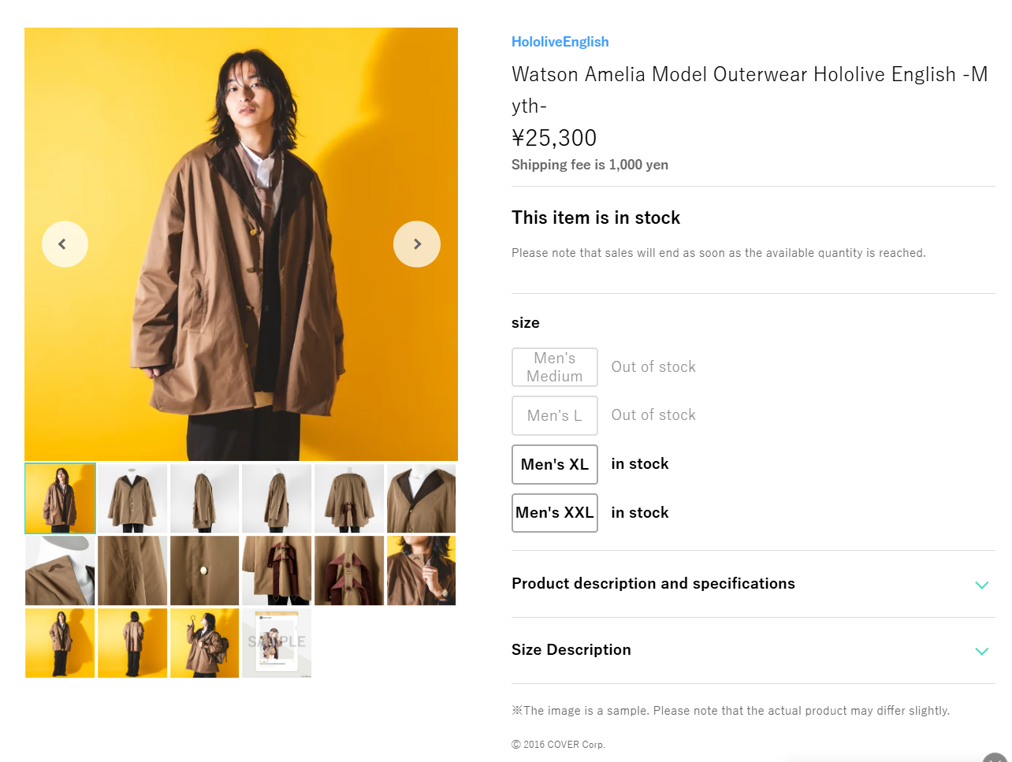The width and height of the screenshot is (1012, 762).
Task: Advance to the next product image
Action: (x=417, y=244)
